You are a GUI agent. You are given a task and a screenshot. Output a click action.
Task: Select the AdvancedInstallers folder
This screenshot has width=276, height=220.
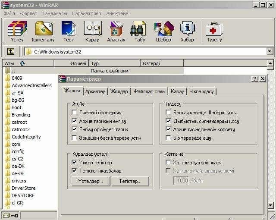coord(28,85)
